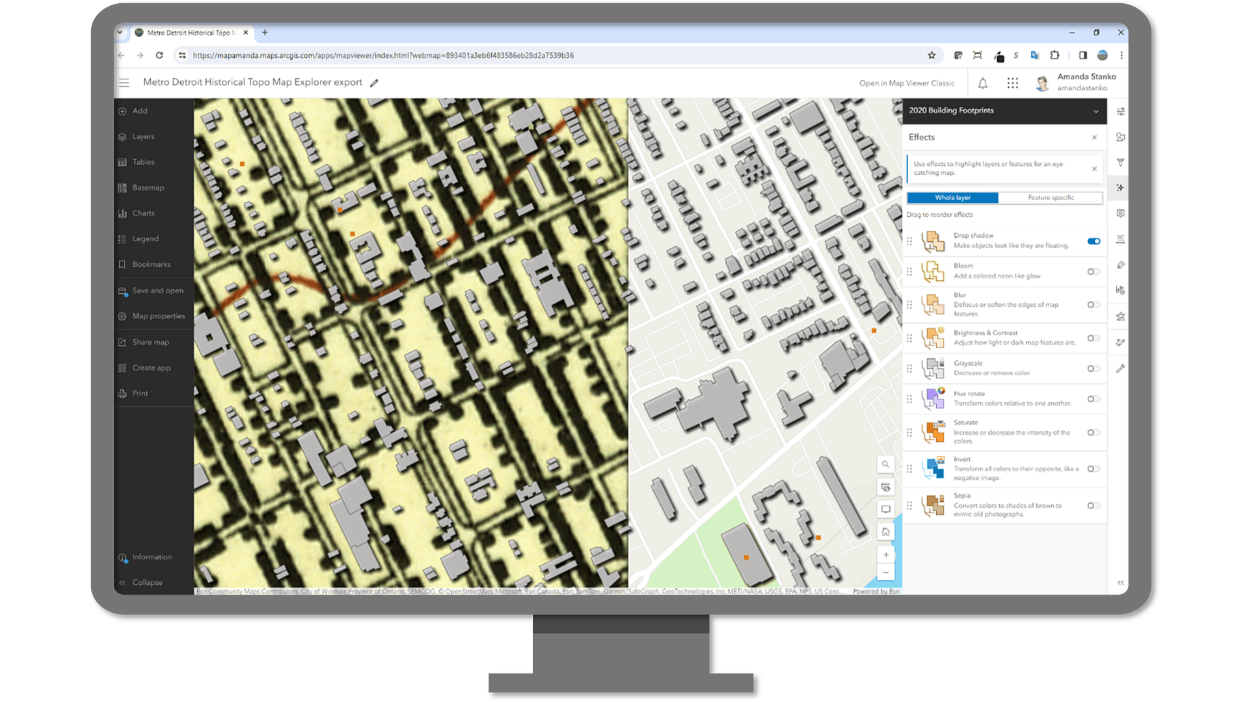Viewport: 1249px width, 702px height.
Task: Click the Charts sidebar icon
Action: 122,213
